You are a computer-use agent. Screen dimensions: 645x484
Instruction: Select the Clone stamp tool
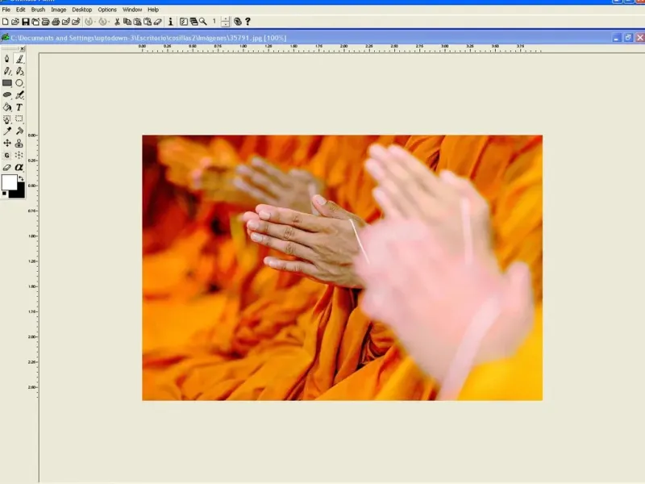[19, 144]
